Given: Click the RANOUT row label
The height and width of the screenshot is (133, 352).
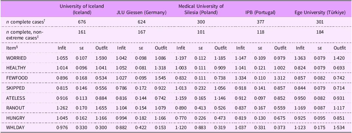Looking at the screenshot, I should pos(15,108).
